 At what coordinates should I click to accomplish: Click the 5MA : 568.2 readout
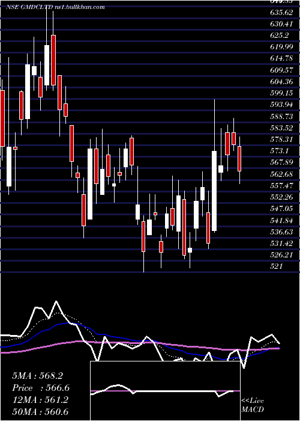[x=37, y=376]
